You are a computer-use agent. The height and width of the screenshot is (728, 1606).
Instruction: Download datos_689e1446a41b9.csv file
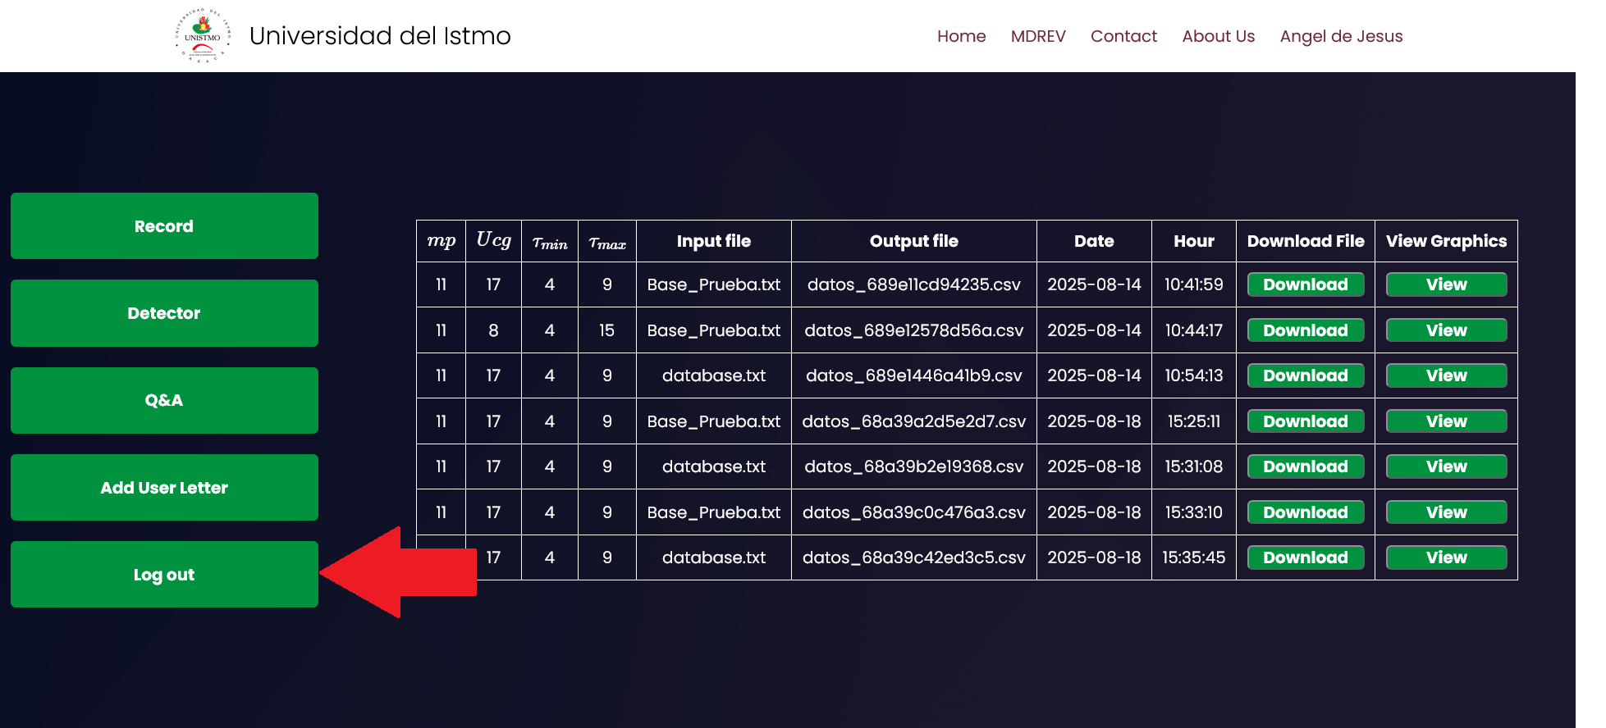tap(1306, 375)
